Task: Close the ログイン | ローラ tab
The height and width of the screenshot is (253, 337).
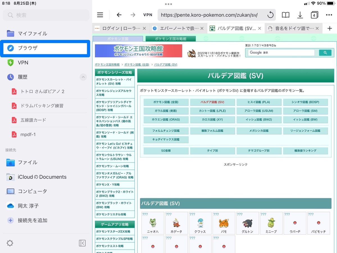Action: (144, 28)
